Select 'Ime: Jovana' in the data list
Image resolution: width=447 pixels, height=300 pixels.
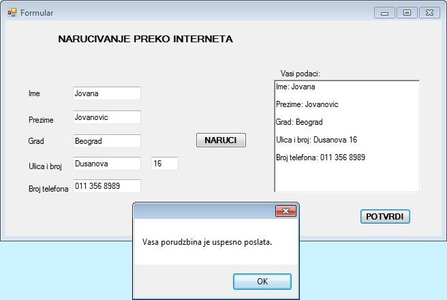296,87
